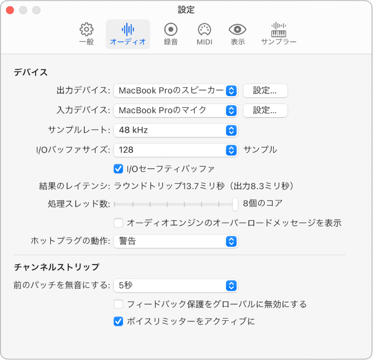The height and width of the screenshot is (360, 373).
Task: Open the サンプラー (Sampler) settings pane
Action: pyautogui.click(x=278, y=33)
